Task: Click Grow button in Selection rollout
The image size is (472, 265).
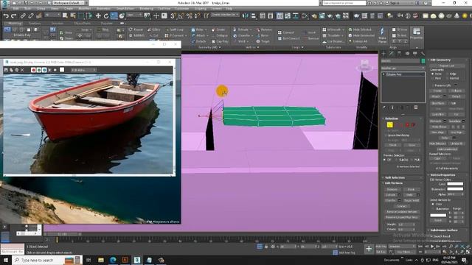Action: pos(412,145)
